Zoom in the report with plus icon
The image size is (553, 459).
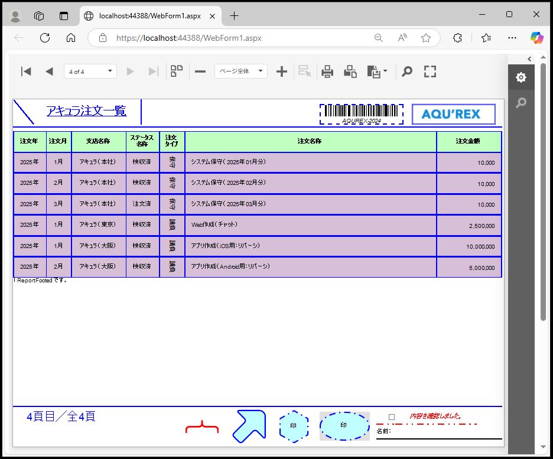tap(282, 71)
